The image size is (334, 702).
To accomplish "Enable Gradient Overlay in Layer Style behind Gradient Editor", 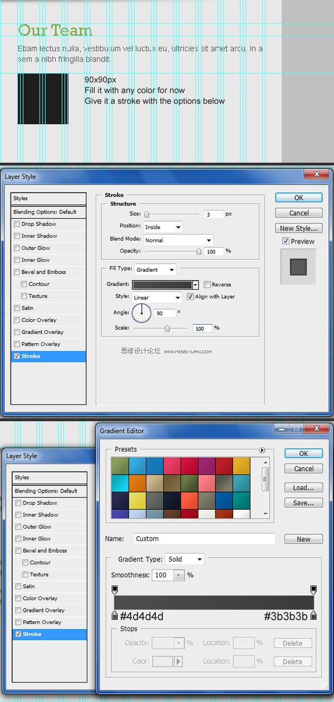I will pos(18,610).
